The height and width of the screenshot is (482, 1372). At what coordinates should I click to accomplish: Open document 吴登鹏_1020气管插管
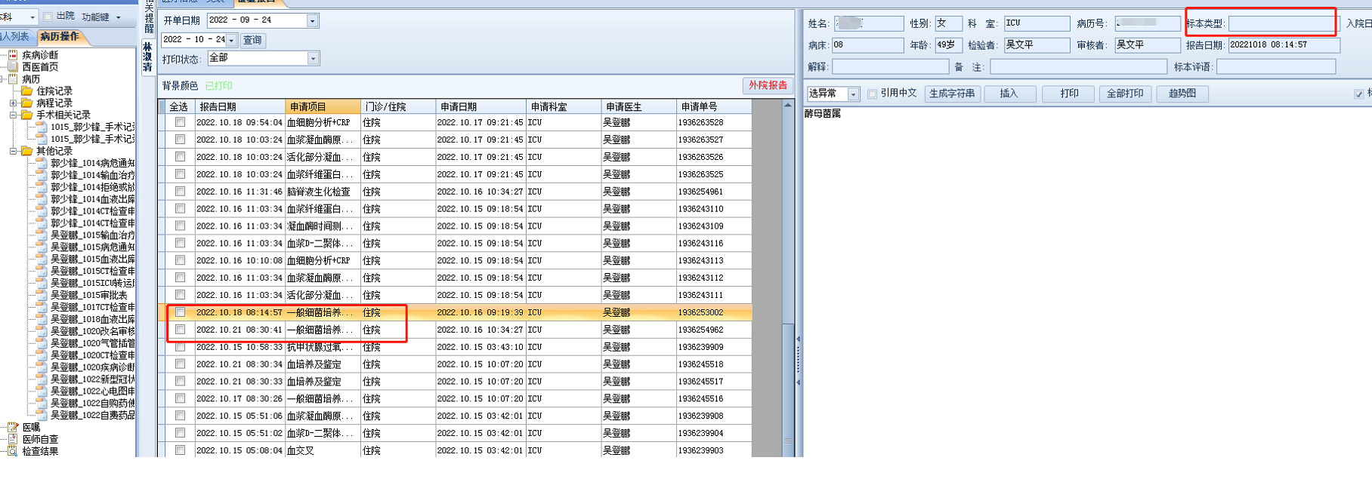click(x=93, y=344)
